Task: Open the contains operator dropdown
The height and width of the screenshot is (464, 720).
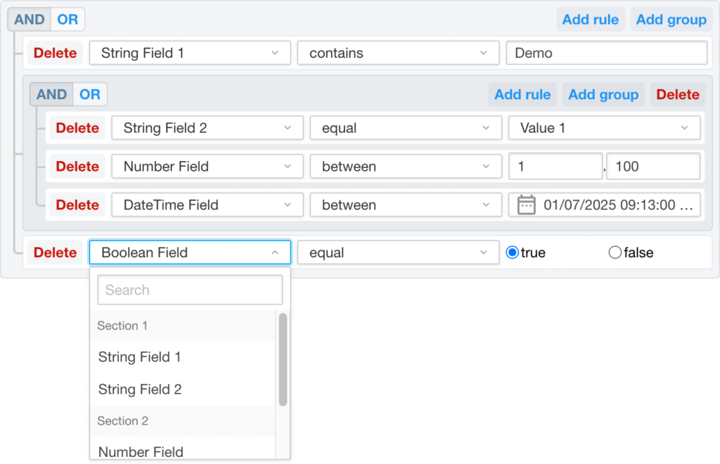Action: point(399,53)
